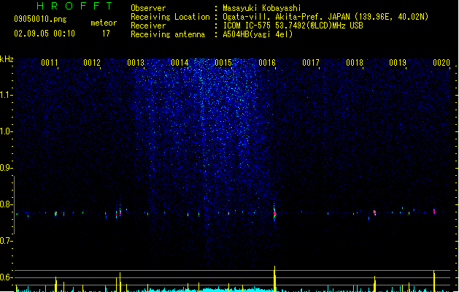Click the HROFFT title text

pos(74,6)
